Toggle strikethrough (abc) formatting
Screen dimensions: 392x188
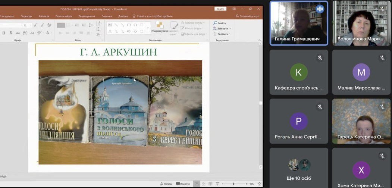[x=18, y=33]
